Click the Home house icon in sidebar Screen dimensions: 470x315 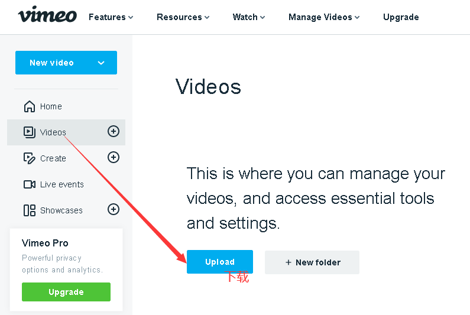(x=30, y=106)
